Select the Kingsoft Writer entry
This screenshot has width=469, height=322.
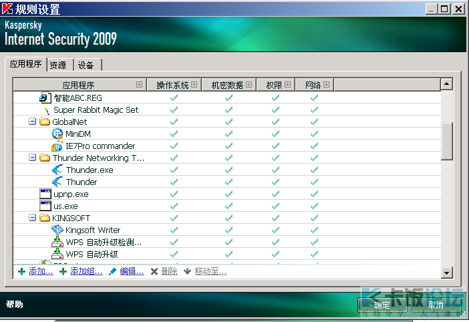(x=93, y=230)
